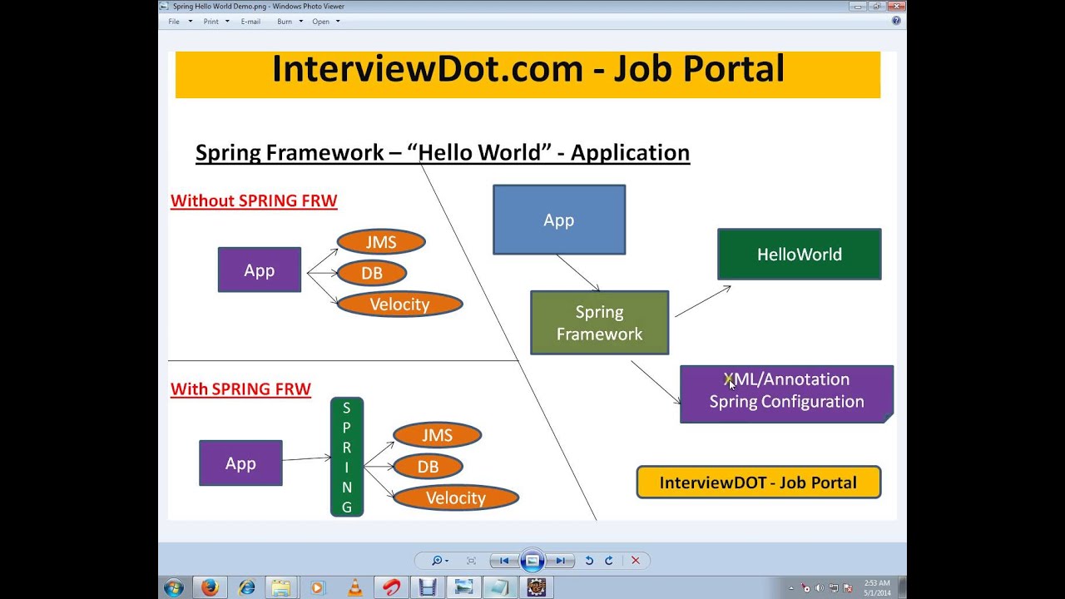
Task: Click the network tray icon
Action: (x=834, y=588)
